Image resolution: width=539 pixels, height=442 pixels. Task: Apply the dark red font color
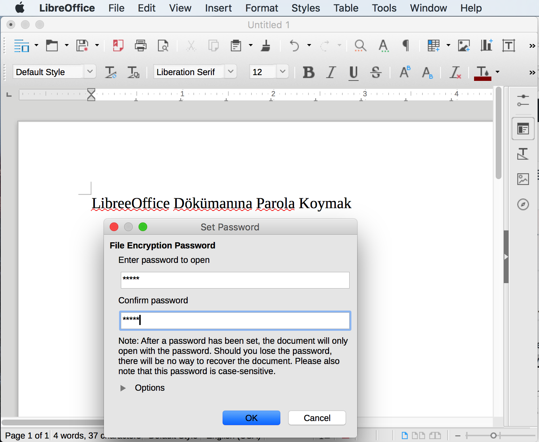click(x=483, y=73)
